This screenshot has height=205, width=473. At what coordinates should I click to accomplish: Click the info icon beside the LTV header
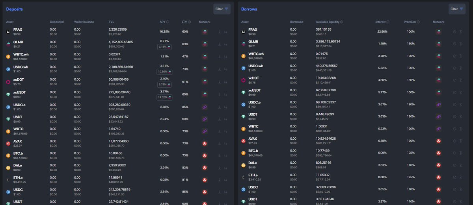tap(189, 22)
